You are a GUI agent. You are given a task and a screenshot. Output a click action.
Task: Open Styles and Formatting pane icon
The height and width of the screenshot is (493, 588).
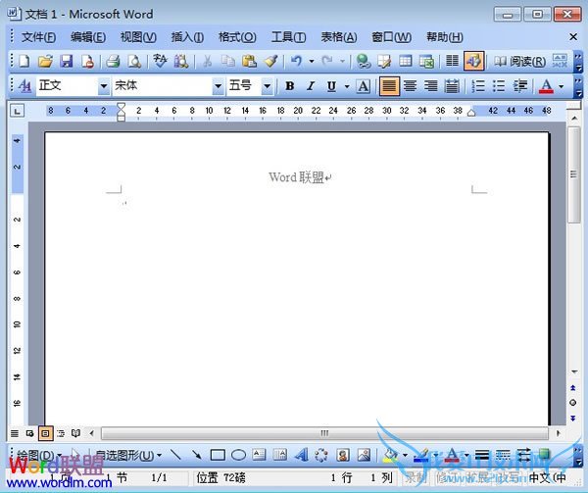(x=24, y=86)
